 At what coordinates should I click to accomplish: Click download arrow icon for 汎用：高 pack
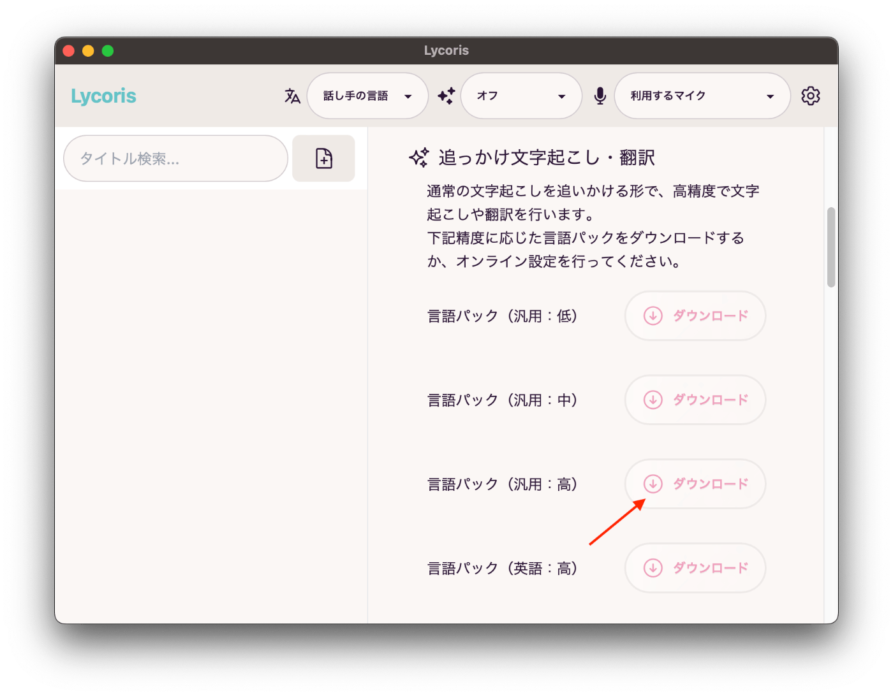point(653,484)
